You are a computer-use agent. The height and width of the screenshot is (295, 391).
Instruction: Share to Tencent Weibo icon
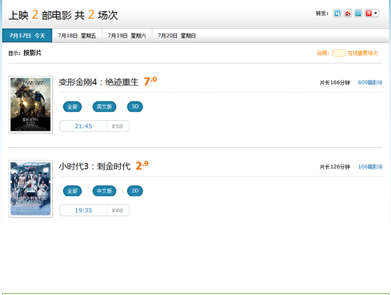359,13
